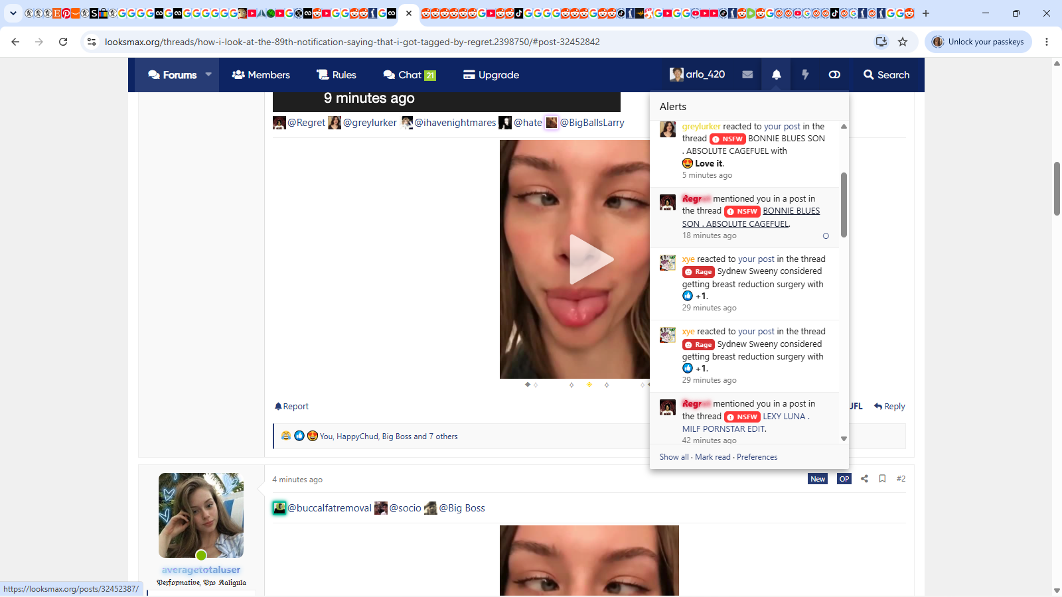Screen dimensions: 1062x597
Task: Click the @hate mention
Action: click(528, 123)
